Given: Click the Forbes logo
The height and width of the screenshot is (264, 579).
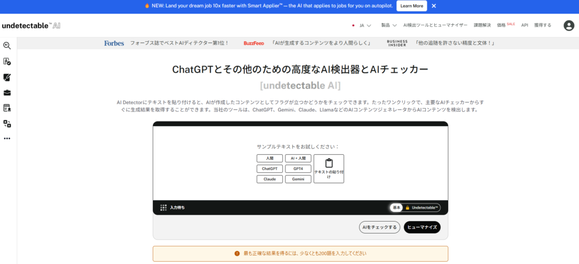Looking at the screenshot, I should [114, 43].
